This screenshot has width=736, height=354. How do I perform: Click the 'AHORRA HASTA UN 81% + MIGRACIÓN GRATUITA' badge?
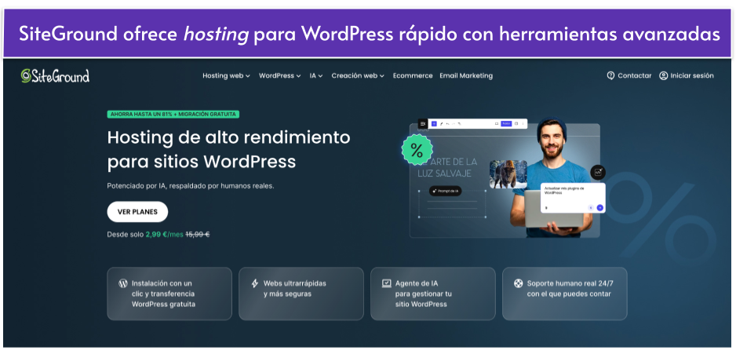pyautogui.click(x=173, y=114)
